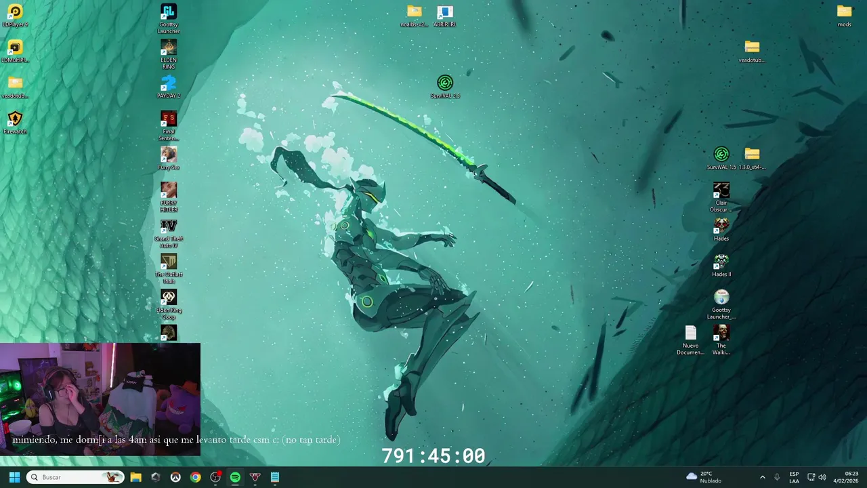
Task: Launch the LDMultiPlayer desktop shortcut
Action: pyautogui.click(x=15, y=52)
